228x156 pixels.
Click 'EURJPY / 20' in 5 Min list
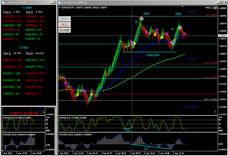click(x=33, y=30)
